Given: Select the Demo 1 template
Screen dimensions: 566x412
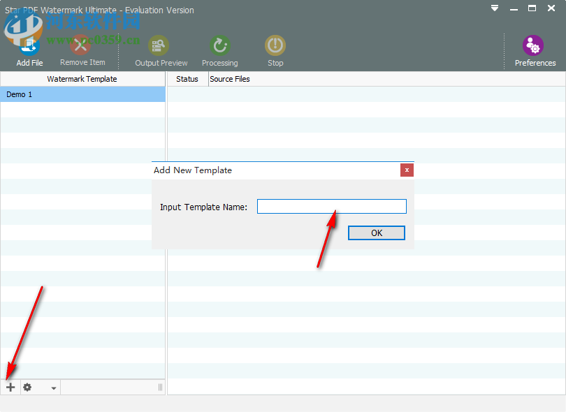Looking at the screenshot, I should pyautogui.click(x=82, y=94).
